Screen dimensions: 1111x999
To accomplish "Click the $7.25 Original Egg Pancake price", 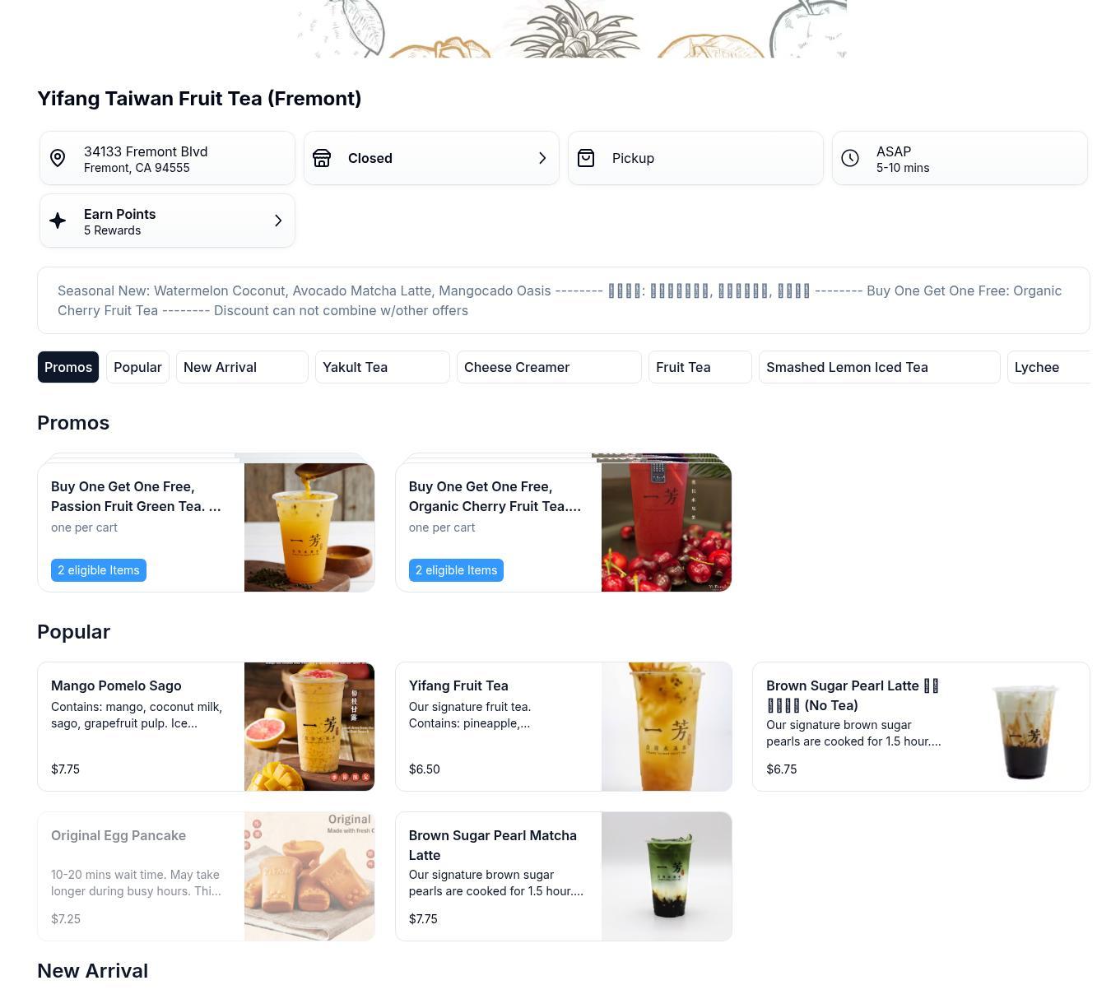I will (x=65, y=919).
